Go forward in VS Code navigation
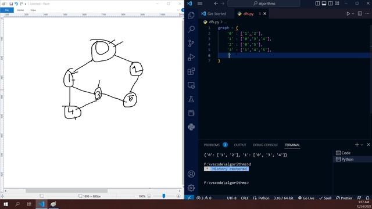 click(223, 3)
